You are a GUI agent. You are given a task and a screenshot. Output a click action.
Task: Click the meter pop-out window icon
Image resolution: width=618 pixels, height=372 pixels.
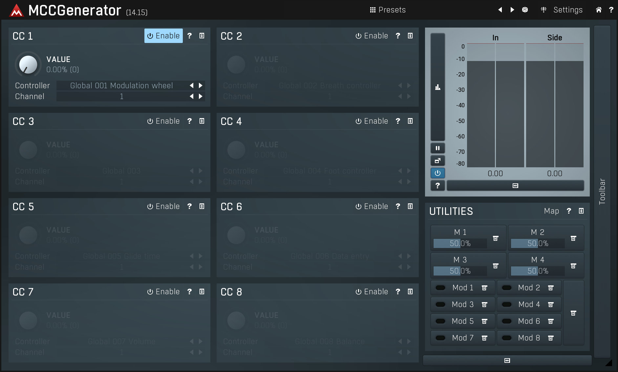pyautogui.click(x=437, y=161)
